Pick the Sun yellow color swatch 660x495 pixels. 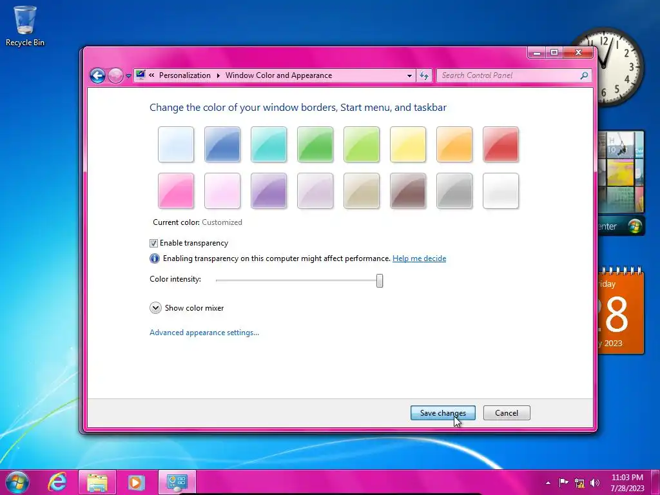[408, 144]
